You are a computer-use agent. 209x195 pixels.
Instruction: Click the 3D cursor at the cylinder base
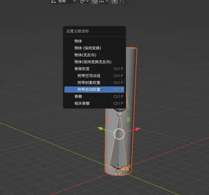point(118,170)
